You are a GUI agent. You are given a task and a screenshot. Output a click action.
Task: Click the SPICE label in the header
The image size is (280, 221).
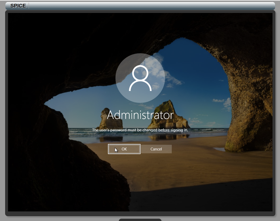click(x=18, y=6)
